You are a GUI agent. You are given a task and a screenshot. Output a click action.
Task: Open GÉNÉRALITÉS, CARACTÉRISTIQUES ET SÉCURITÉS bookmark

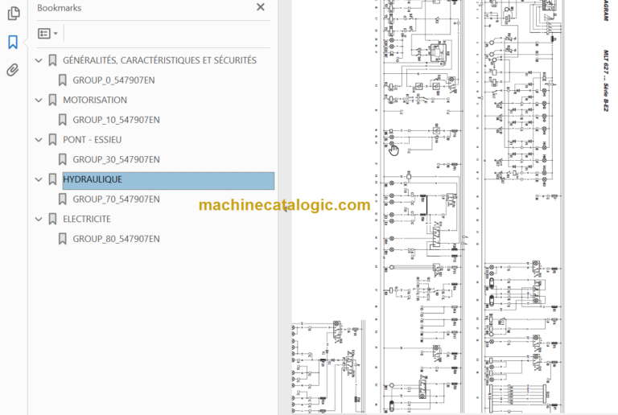tap(159, 60)
